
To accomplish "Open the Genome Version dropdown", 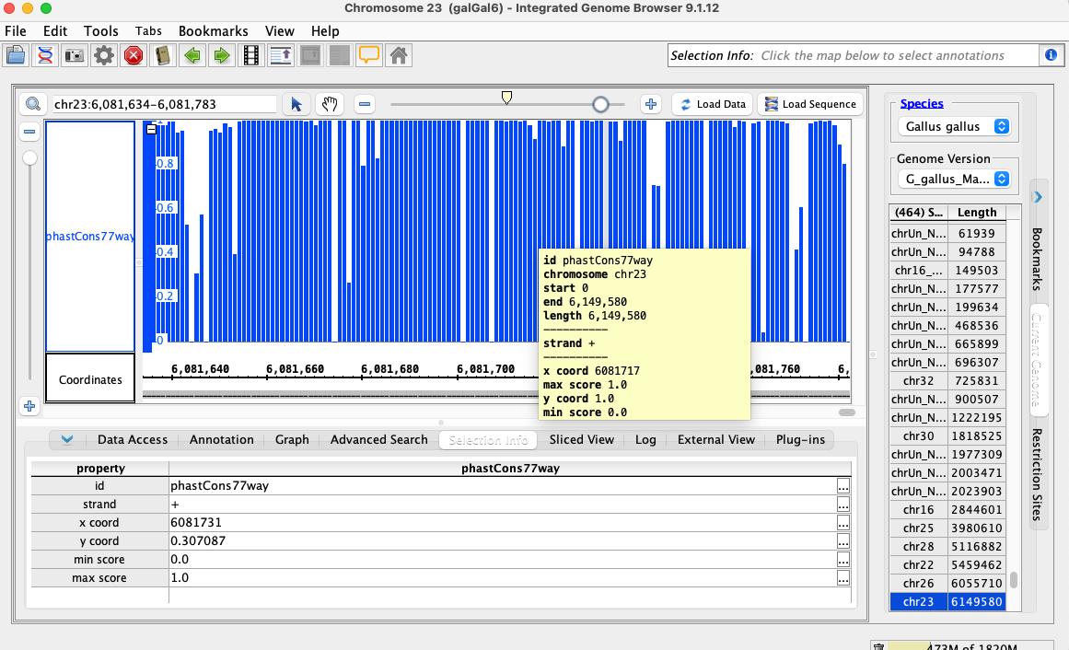I will (954, 179).
